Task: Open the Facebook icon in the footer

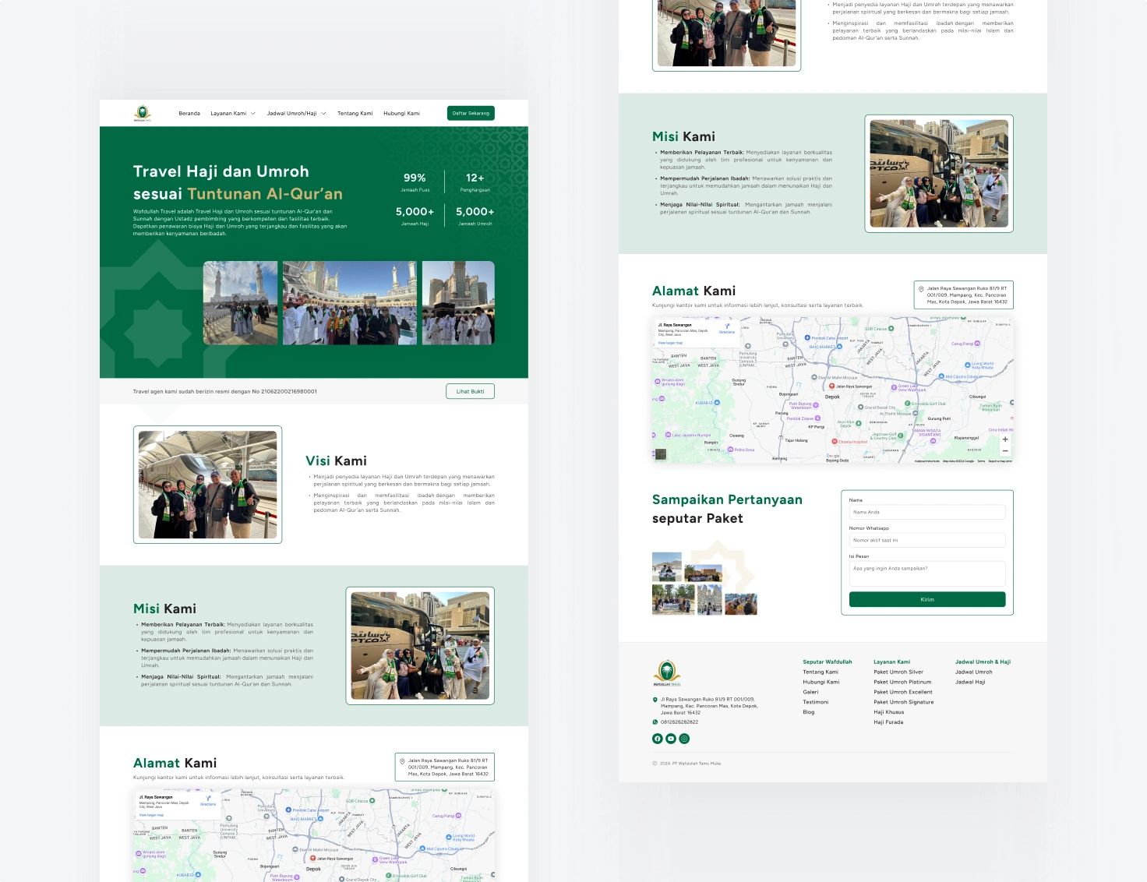Action: 657,739
